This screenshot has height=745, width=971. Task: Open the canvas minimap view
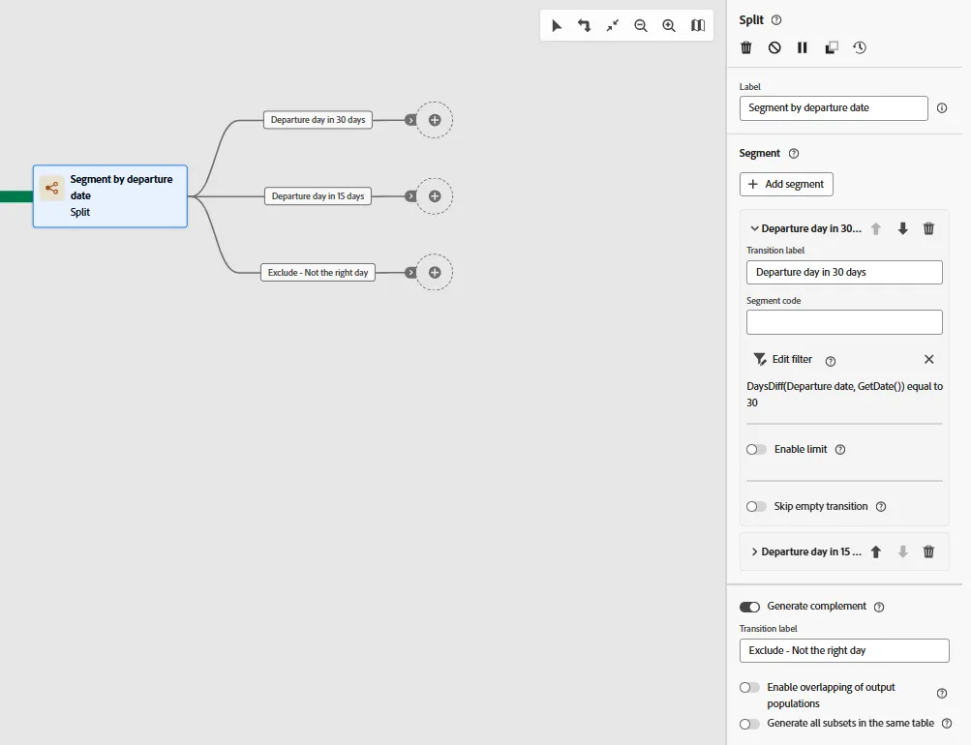(698, 25)
